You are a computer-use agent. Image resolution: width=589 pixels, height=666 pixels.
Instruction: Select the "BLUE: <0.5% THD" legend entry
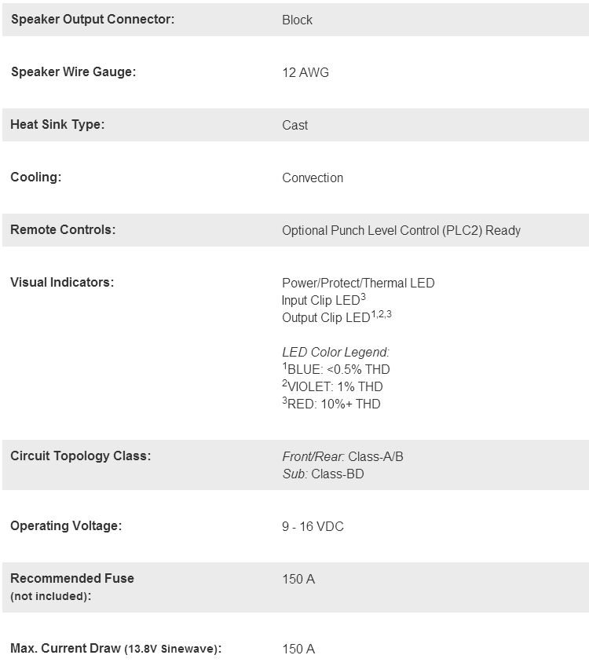[338, 370]
